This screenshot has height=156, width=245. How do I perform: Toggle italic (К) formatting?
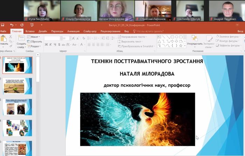pos(51,45)
